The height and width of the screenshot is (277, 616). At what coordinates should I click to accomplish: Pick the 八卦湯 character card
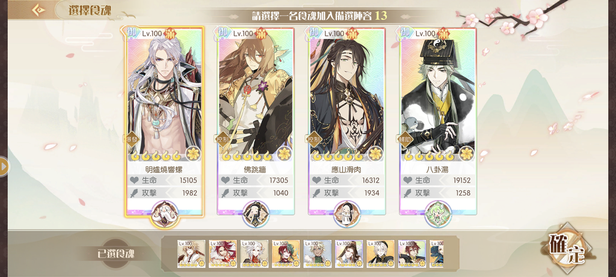438,121
